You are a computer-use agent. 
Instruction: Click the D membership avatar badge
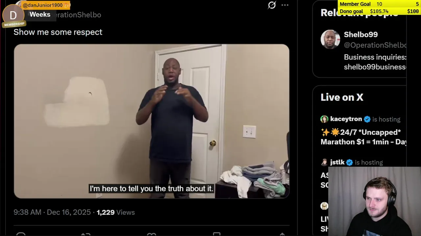pos(13,15)
